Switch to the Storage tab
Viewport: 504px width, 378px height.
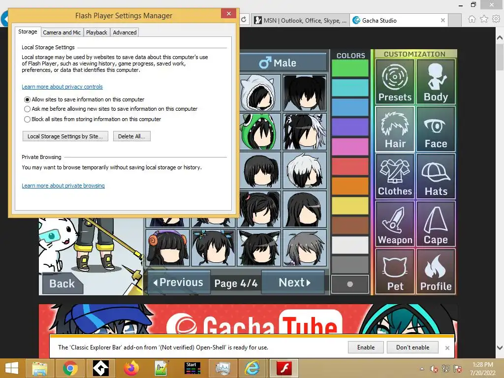(28, 32)
